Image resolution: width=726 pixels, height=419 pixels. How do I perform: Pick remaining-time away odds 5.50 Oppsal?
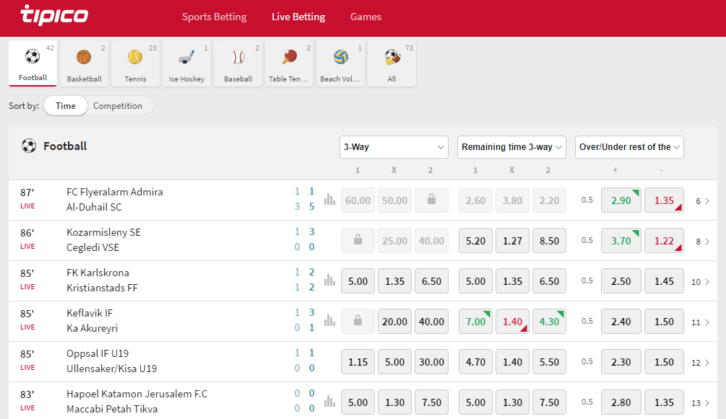(549, 361)
